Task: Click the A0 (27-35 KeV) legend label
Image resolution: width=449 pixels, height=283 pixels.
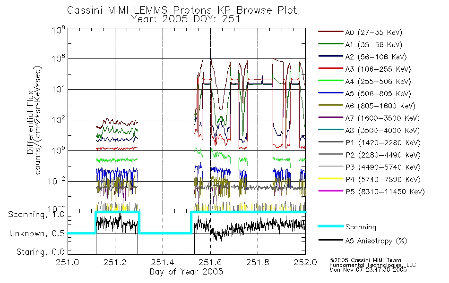Action: (x=373, y=33)
